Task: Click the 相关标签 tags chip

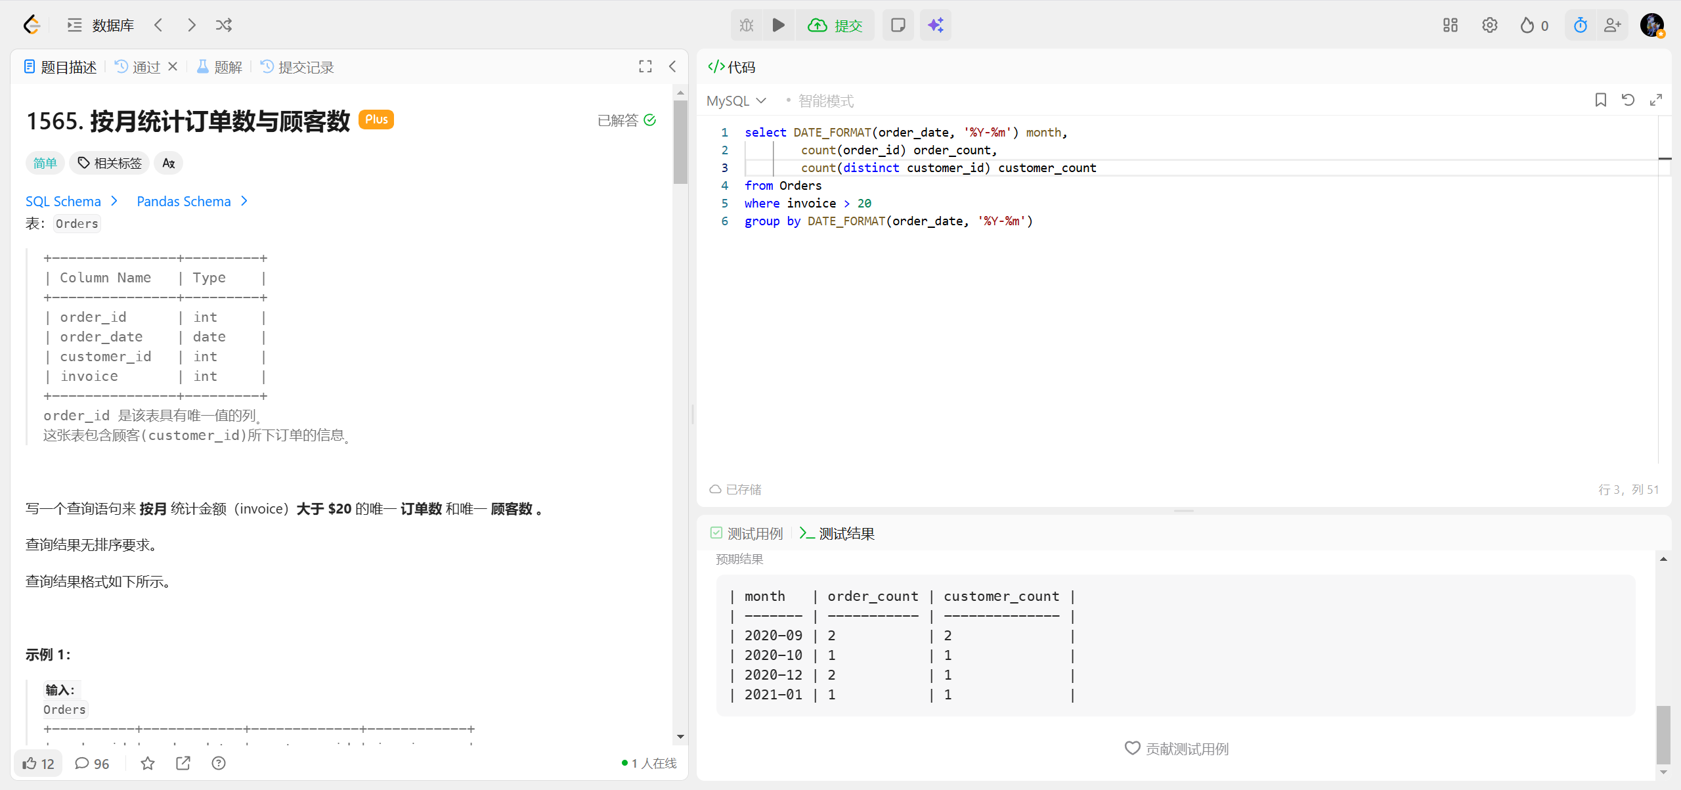Action: [110, 163]
